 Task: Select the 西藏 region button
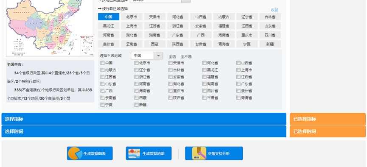[x=155, y=44]
